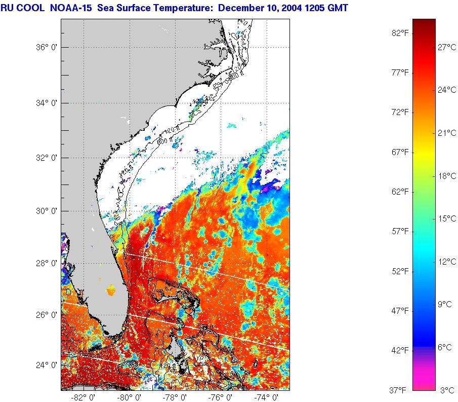The height and width of the screenshot is (402, 458).
Task: Click the 30° 0' latitude axis label
Action: (46, 210)
